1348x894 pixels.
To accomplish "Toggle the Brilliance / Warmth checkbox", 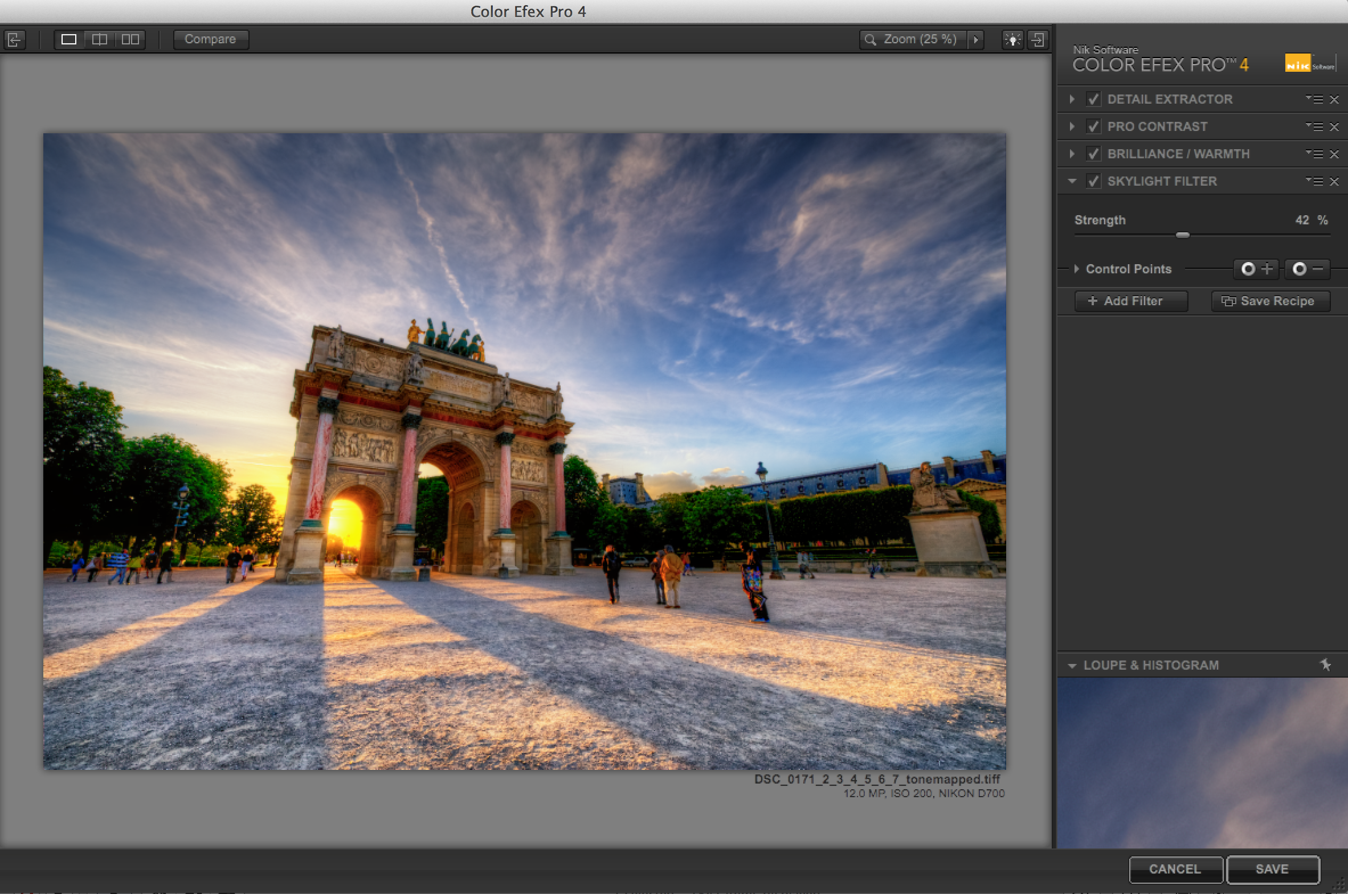I will coord(1093,154).
